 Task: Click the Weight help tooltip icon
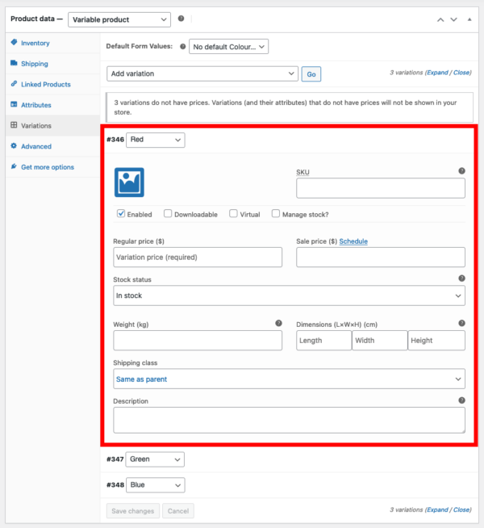(278, 323)
